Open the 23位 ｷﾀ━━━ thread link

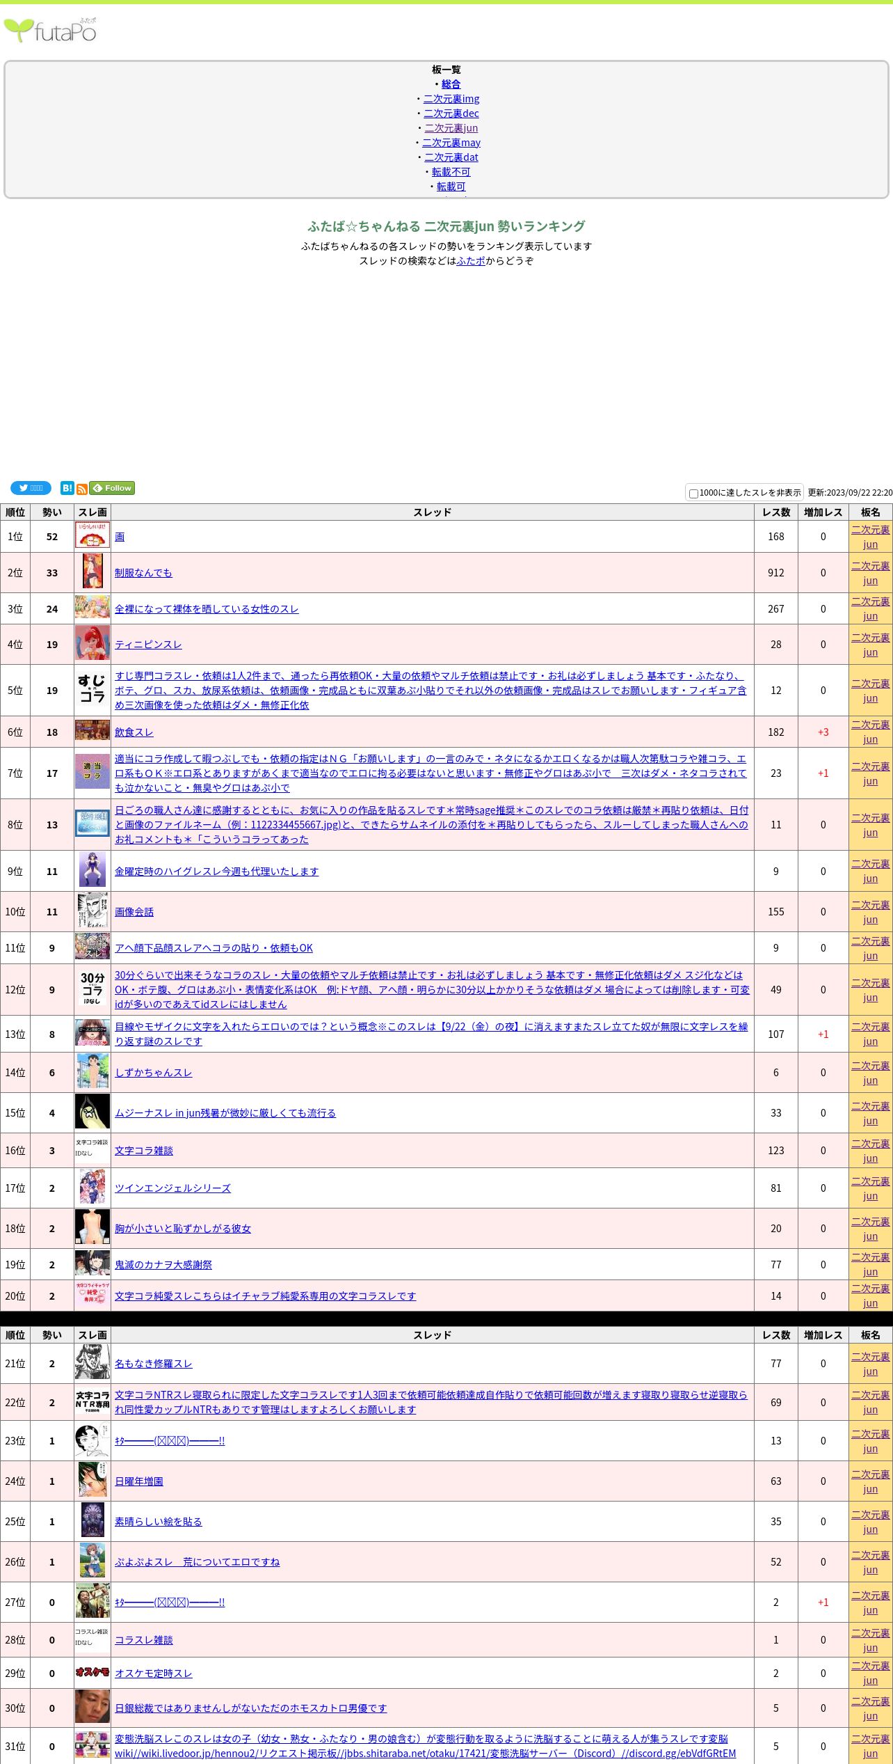170,1441
